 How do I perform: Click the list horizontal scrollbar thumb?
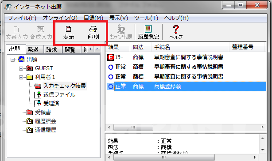[x=133, y=127]
